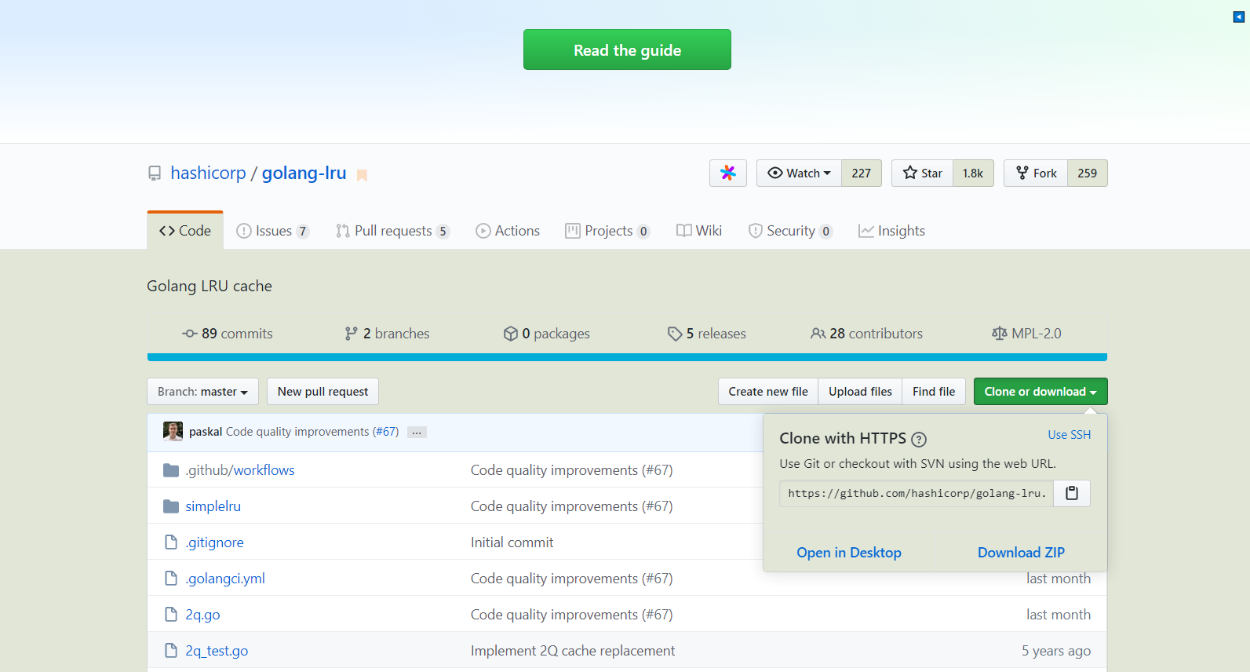The image size is (1250, 672).
Task: Open the Projects tab
Action: [x=607, y=231]
